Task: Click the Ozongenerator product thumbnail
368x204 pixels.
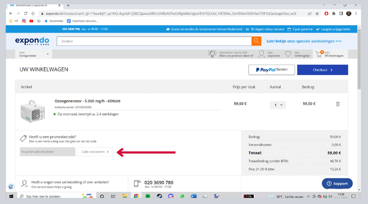Action: click(x=33, y=111)
